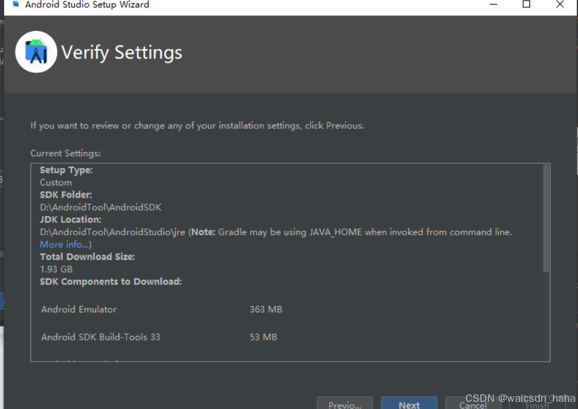Click the Android Studio logo icon
This screenshot has width=578, height=409.
pos(36,52)
